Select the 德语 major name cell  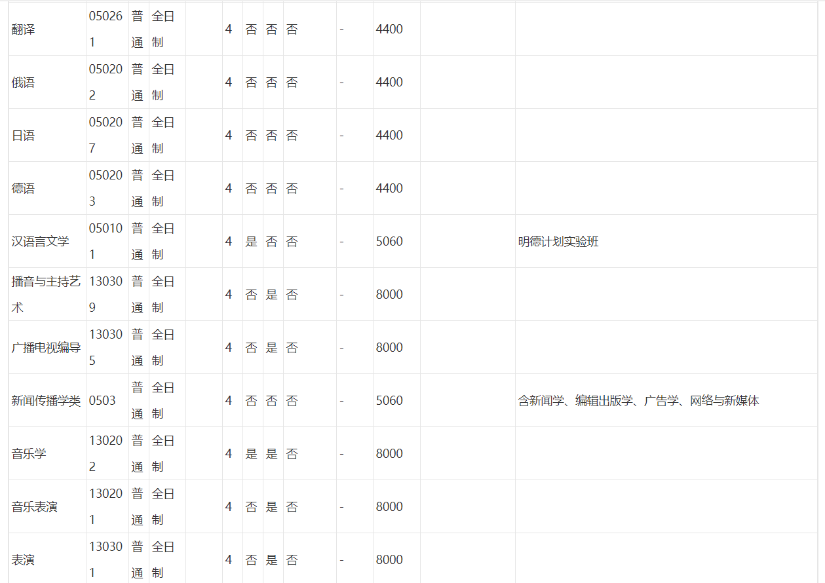point(24,189)
